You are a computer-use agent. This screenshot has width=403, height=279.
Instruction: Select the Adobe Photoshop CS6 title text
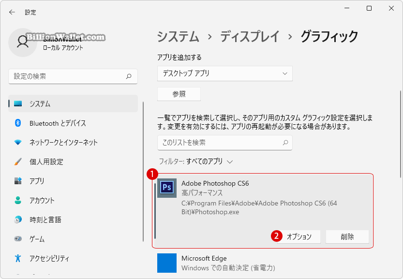(x=215, y=183)
